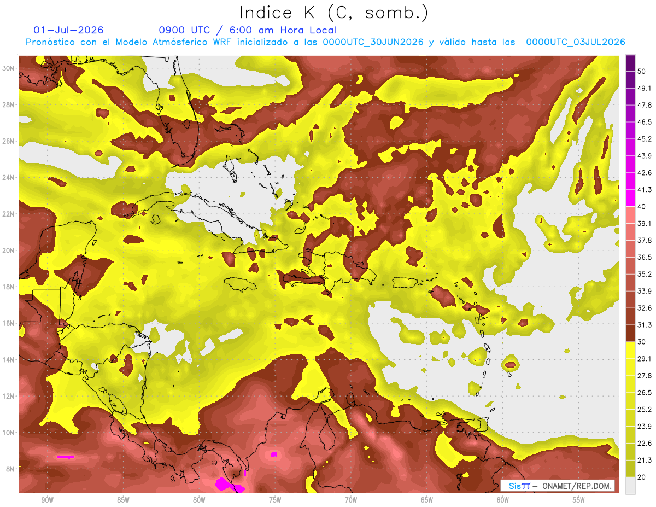The image size is (656, 507).
Task: Click the color scale value 33.9
Action: [645, 291]
